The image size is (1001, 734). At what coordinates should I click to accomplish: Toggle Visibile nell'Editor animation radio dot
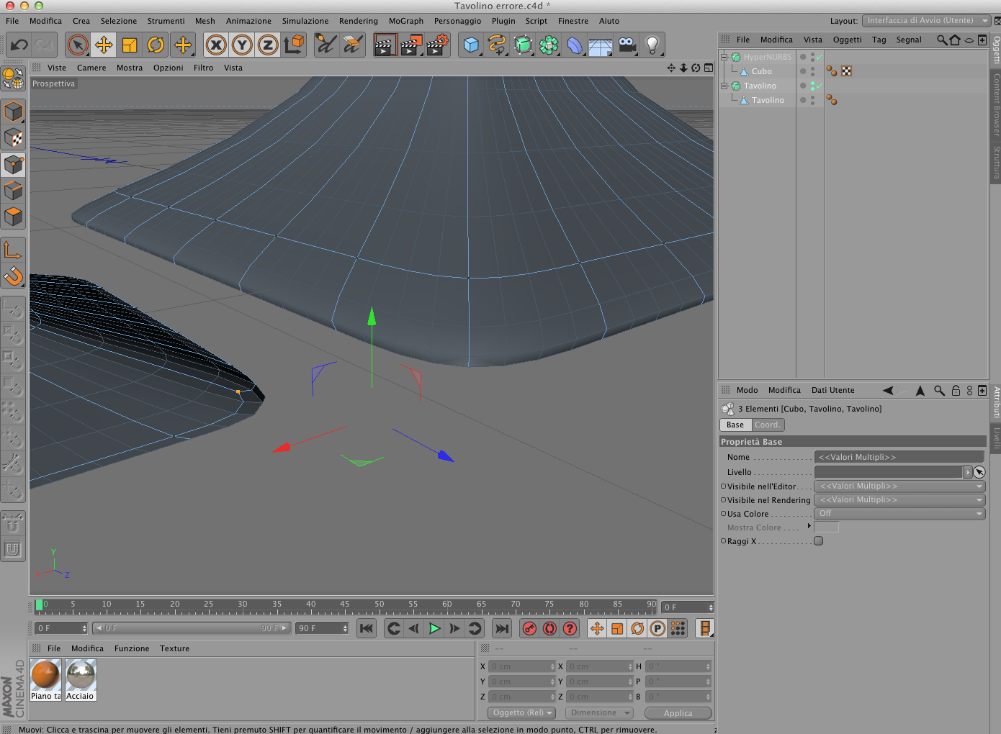pos(723,486)
